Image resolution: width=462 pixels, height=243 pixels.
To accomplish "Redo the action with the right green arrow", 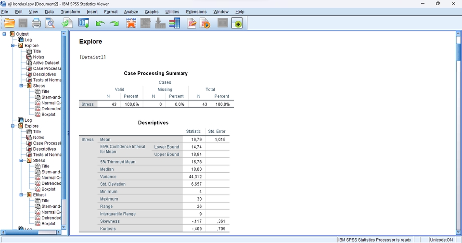I will pyautogui.click(x=114, y=24).
